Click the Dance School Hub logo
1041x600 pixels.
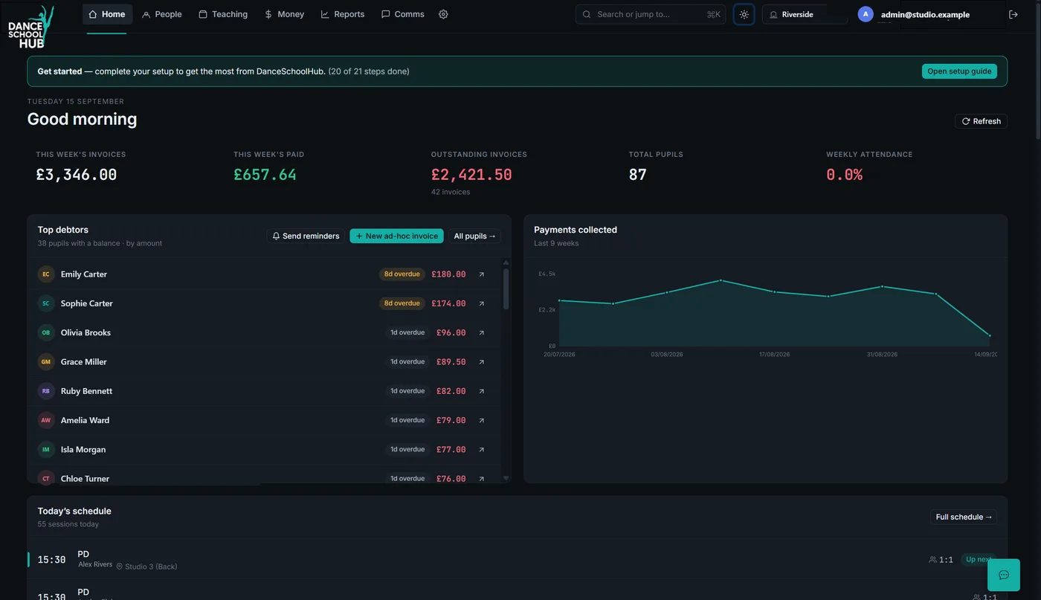click(30, 27)
